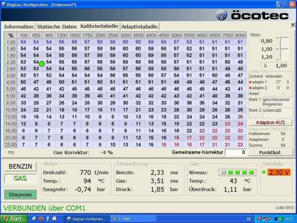
Task: Select red cell at row 14,00 column 7500
Action: [x=228, y=124]
